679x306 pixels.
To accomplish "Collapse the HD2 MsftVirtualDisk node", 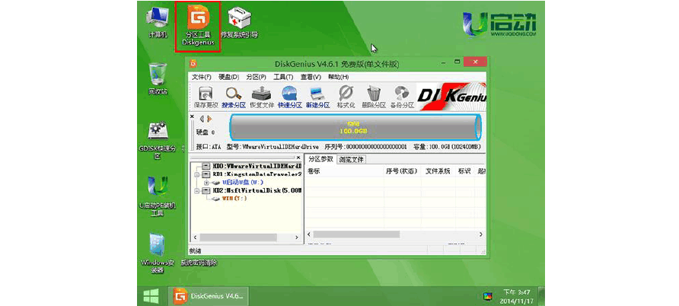I will [197, 190].
